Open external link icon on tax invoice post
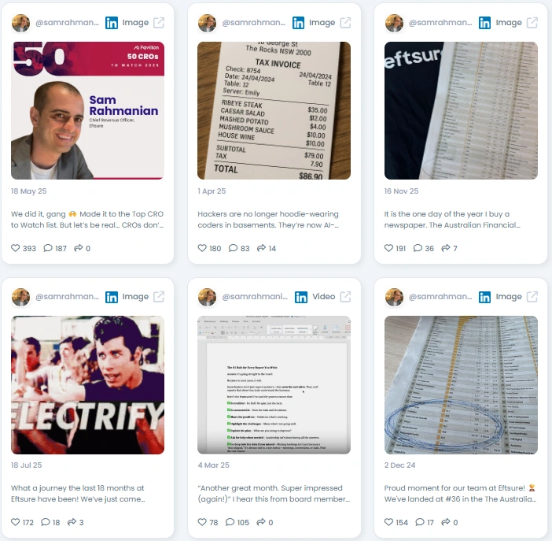This screenshot has height=541, width=552. [345, 23]
